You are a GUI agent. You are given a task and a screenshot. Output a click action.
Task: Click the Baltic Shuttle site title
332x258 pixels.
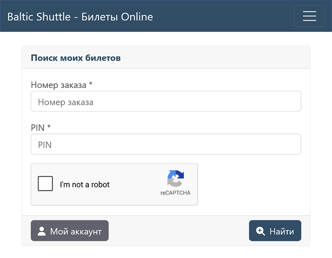click(80, 17)
